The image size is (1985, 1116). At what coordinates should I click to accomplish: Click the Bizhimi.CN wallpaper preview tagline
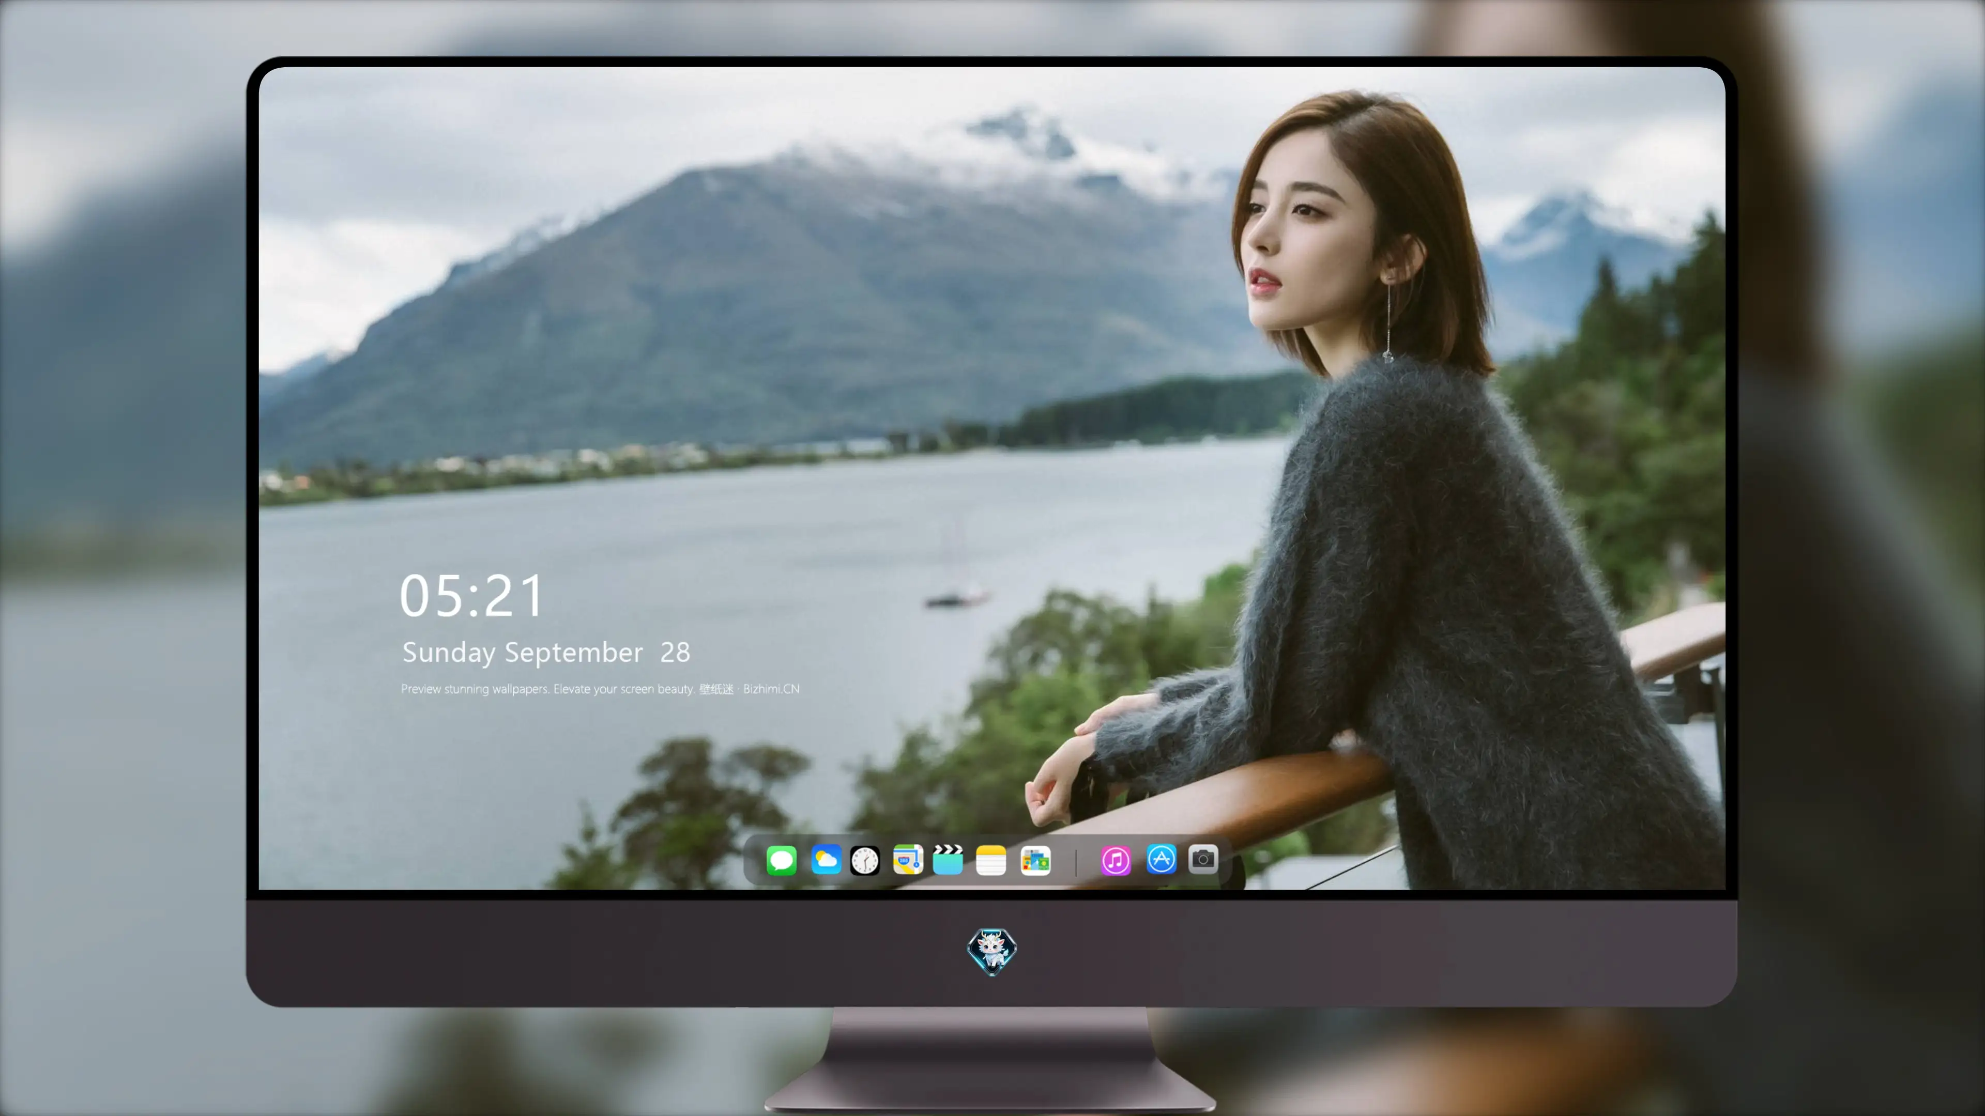(x=600, y=689)
